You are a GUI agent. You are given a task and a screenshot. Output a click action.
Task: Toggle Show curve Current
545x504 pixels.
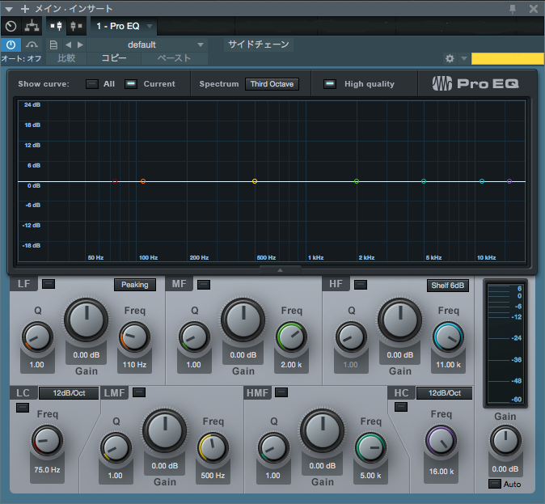131,84
